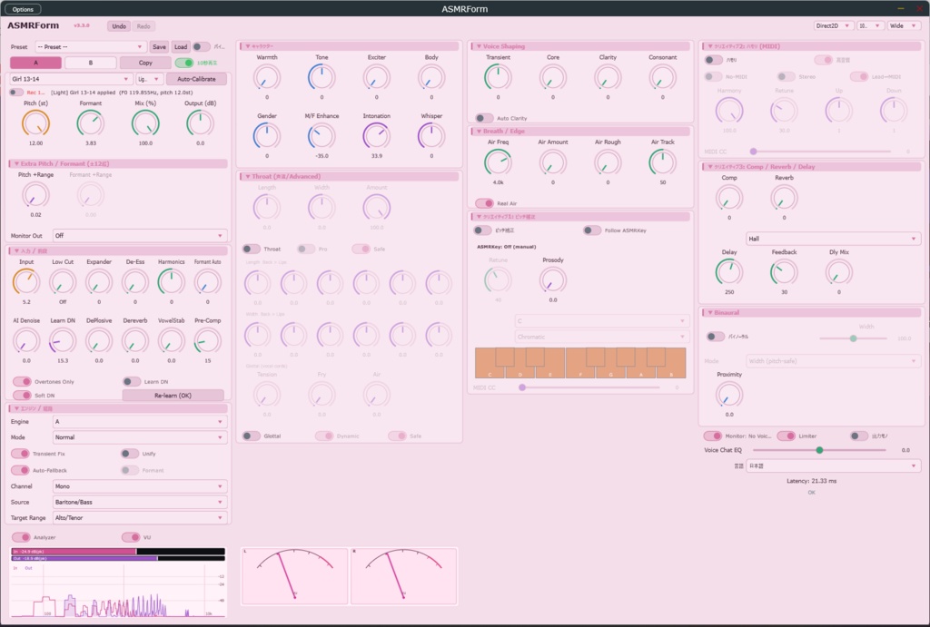
Task: Open the Hall reverb type dropdown
Action: point(834,239)
